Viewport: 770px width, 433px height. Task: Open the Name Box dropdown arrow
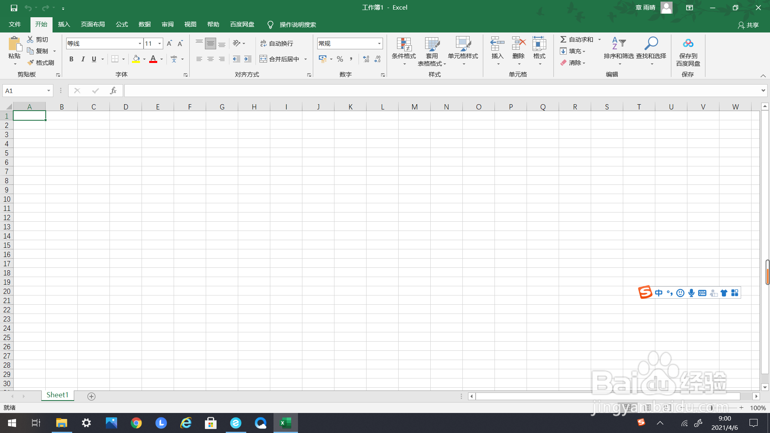click(49, 91)
